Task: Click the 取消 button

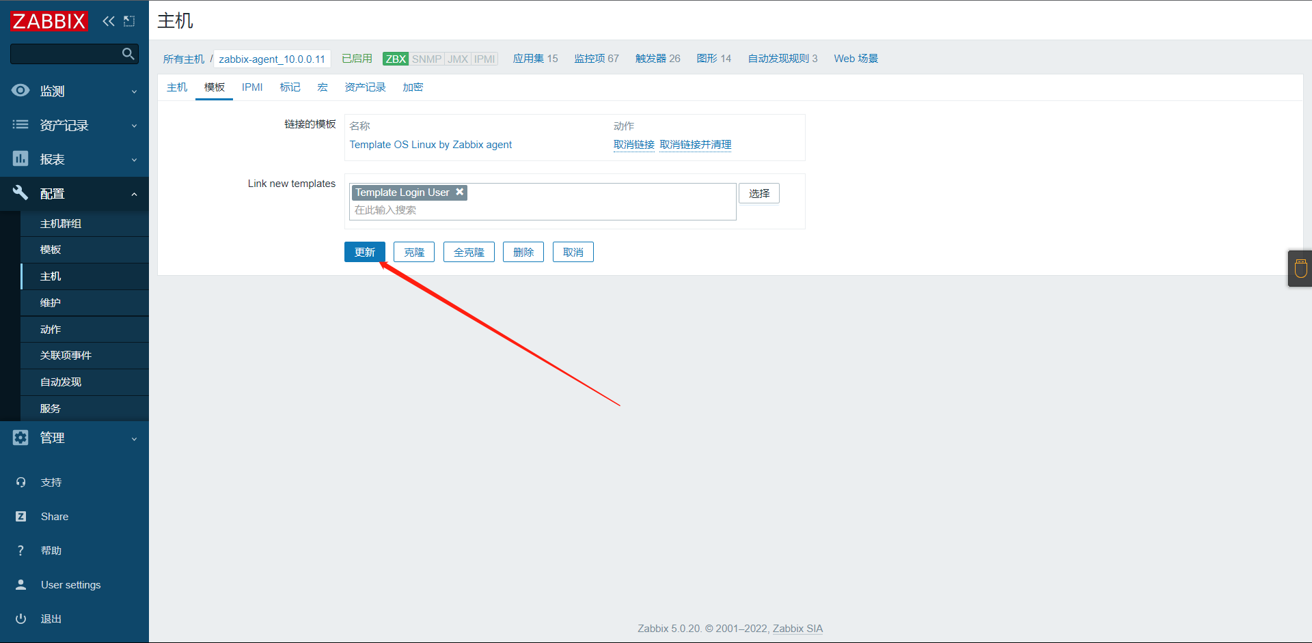Action: (573, 252)
